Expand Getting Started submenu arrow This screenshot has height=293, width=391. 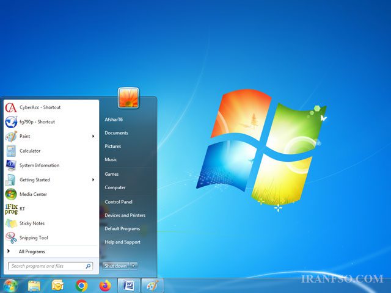(93, 179)
